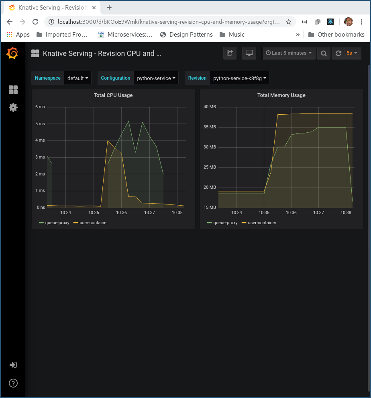Toggle queue-proxy series in Memory Usage legend
The height and width of the screenshot is (398, 371).
[225, 223]
